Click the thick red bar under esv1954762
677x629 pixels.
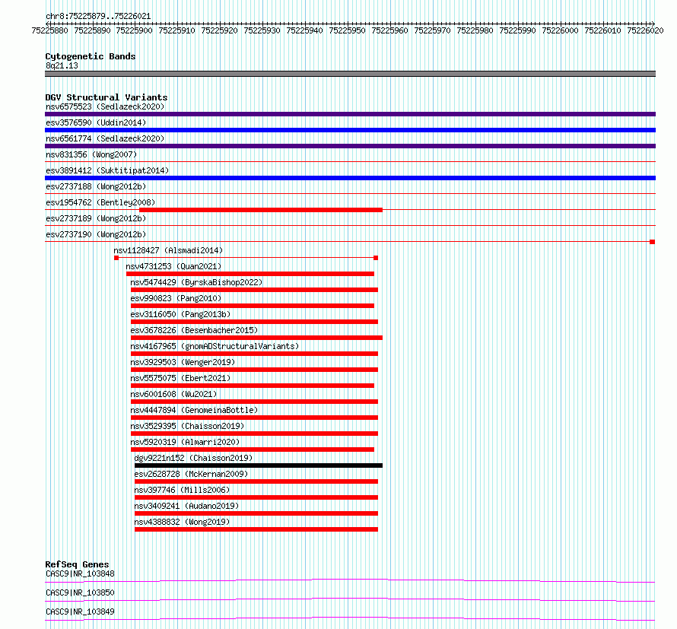[x=261, y=210]
